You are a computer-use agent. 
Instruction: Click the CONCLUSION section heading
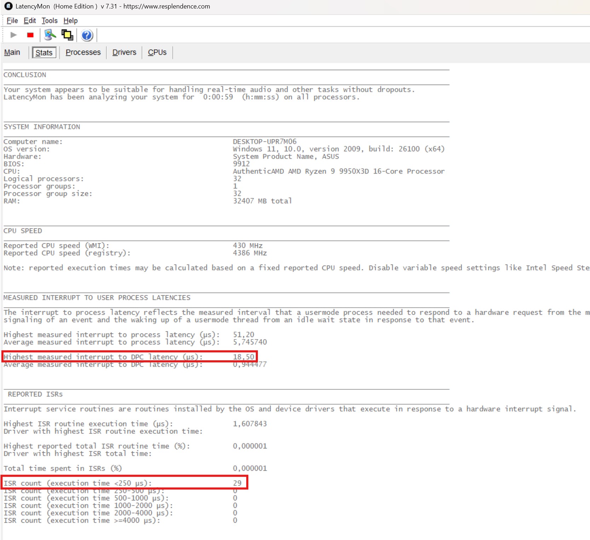tap(25, 75)
